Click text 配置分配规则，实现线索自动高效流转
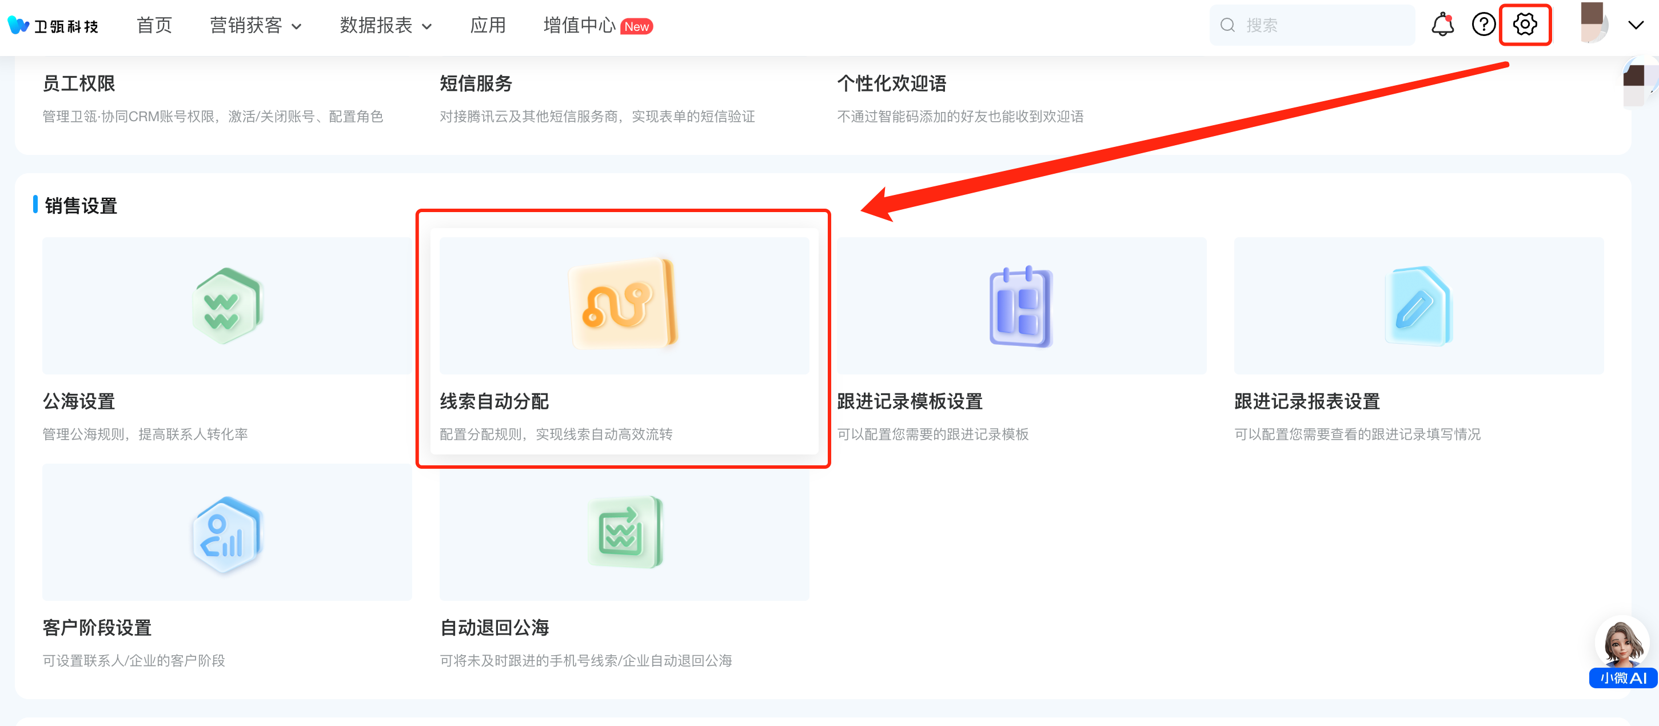 coord(556,434)
